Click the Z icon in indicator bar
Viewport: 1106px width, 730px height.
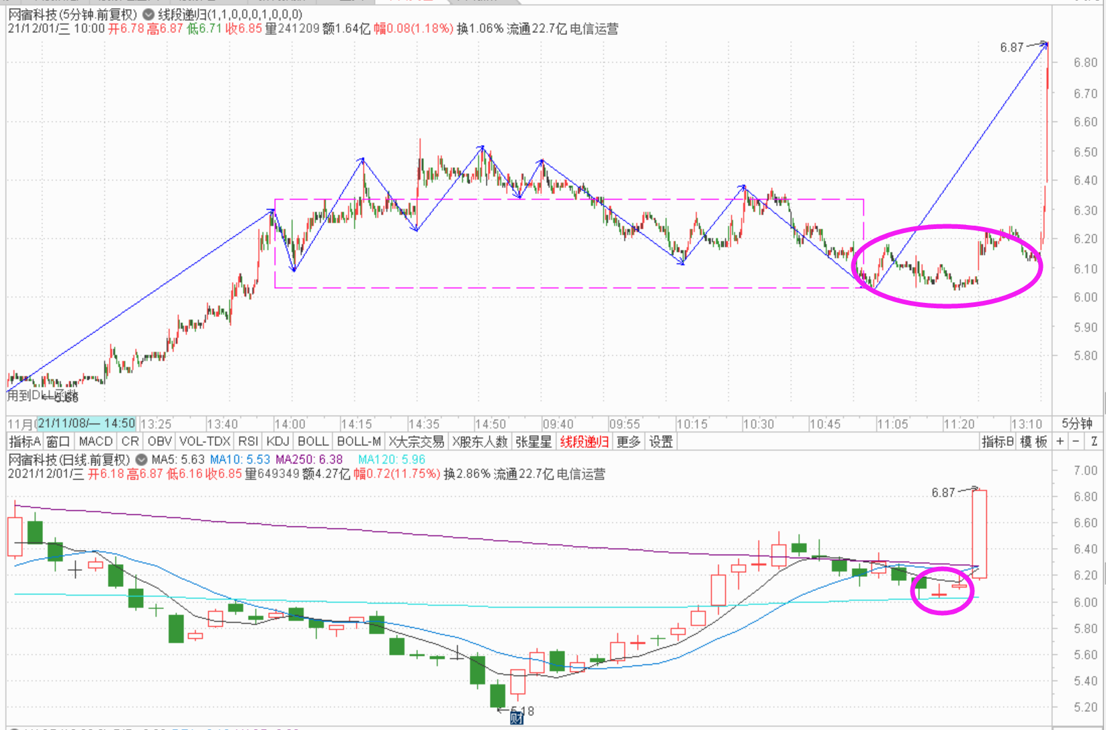1094,441
